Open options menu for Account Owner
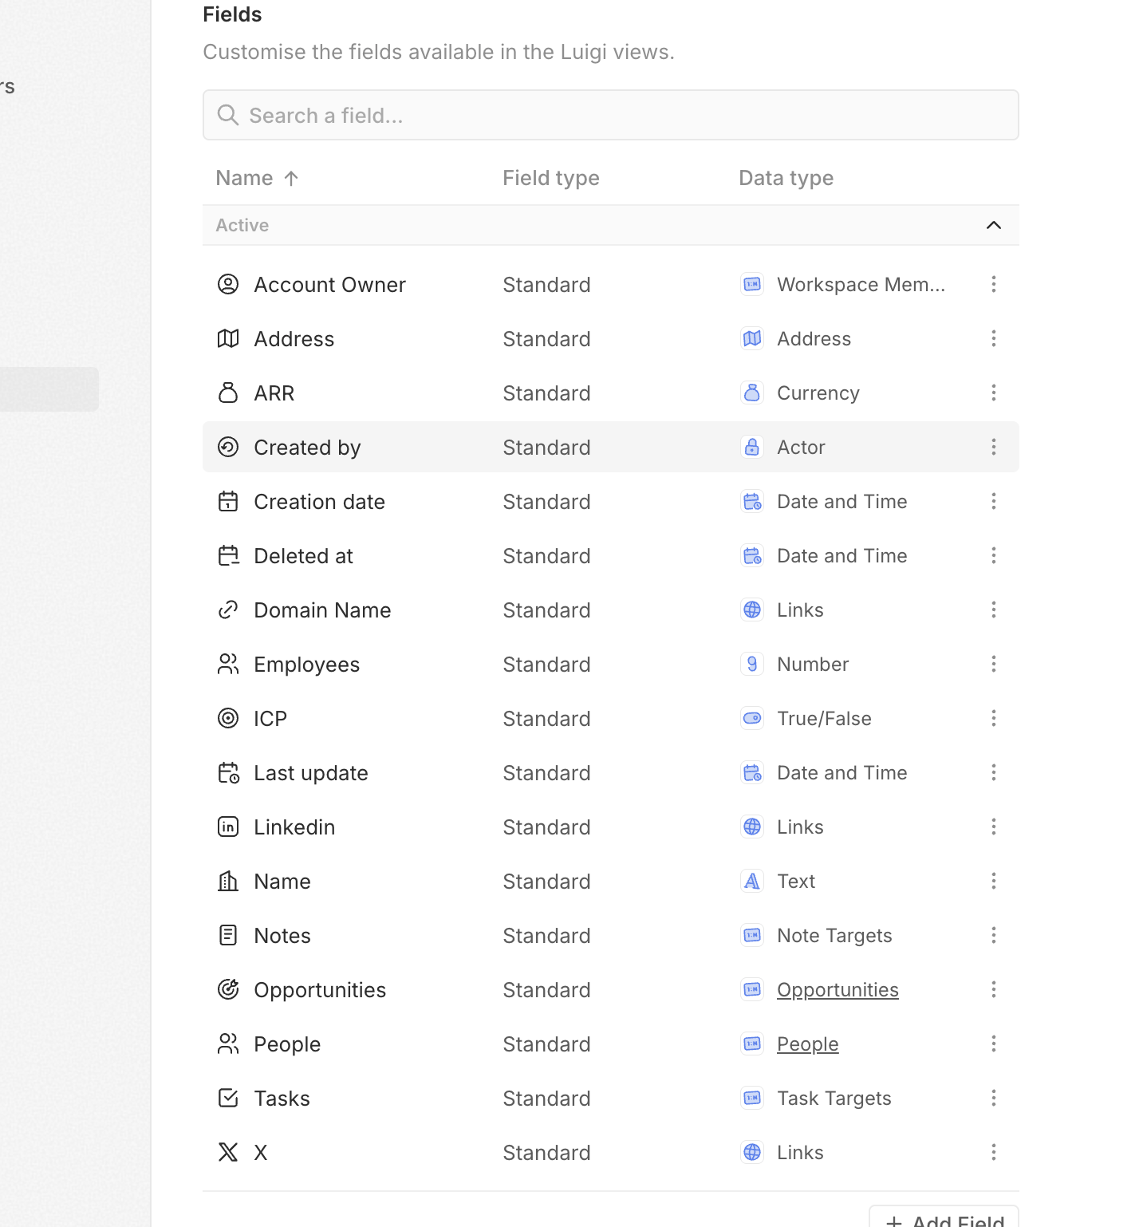This screenshot has height=1227, width=1147. 994,284
